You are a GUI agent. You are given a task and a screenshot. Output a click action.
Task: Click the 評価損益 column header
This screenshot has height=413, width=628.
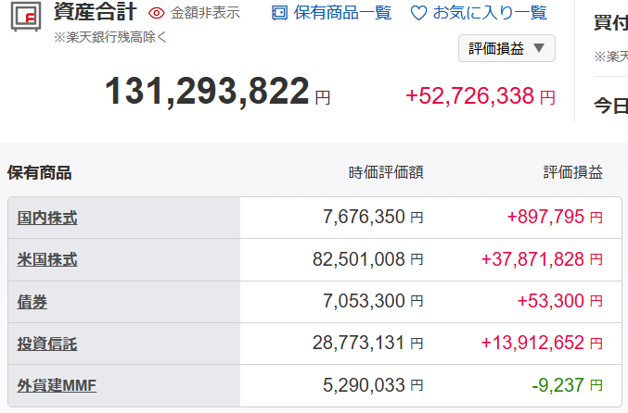pos(573,172)
